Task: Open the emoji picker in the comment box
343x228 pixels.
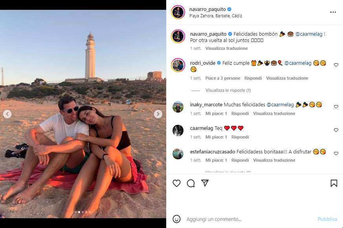Action: 177,219
